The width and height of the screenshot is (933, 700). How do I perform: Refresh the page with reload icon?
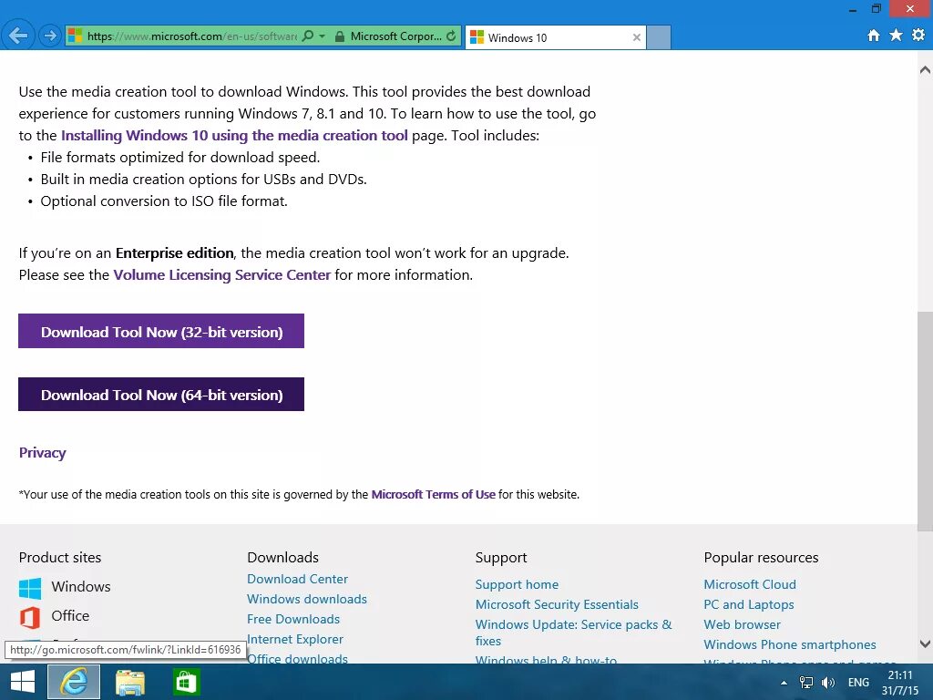tap(452, 36)
